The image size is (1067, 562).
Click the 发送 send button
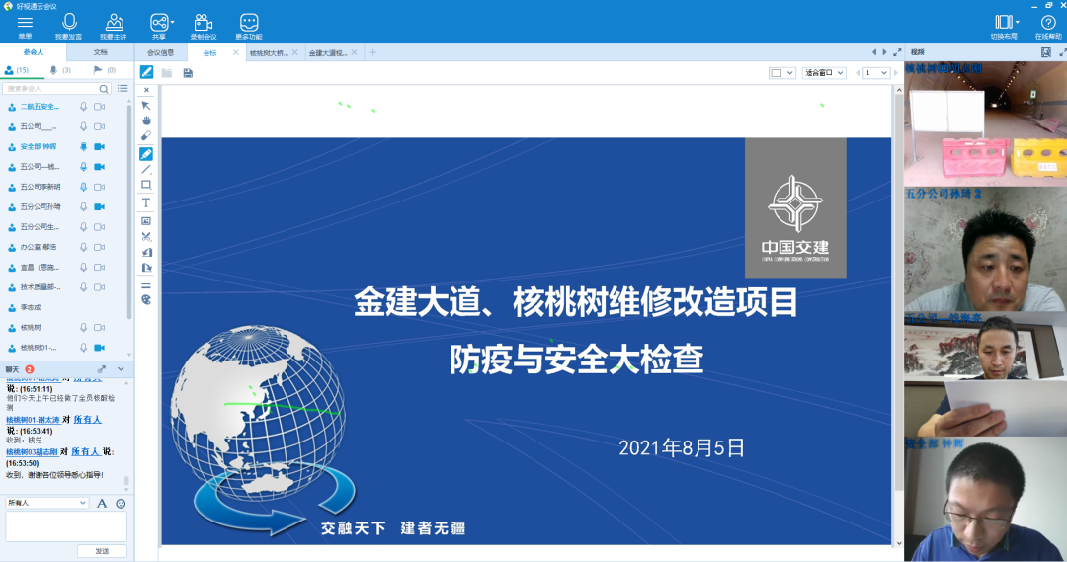[102, 551]
